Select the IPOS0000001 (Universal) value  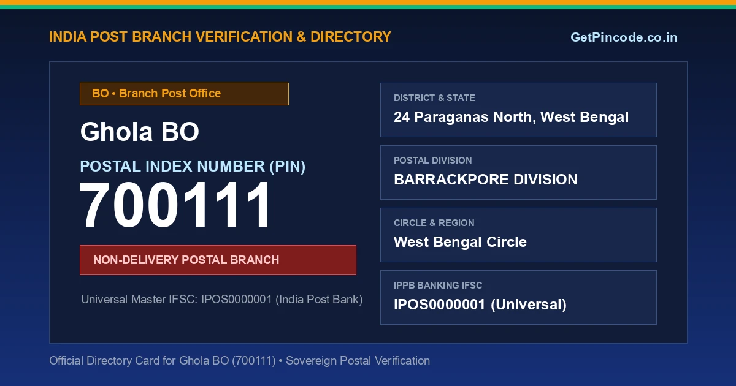(480, 305)
